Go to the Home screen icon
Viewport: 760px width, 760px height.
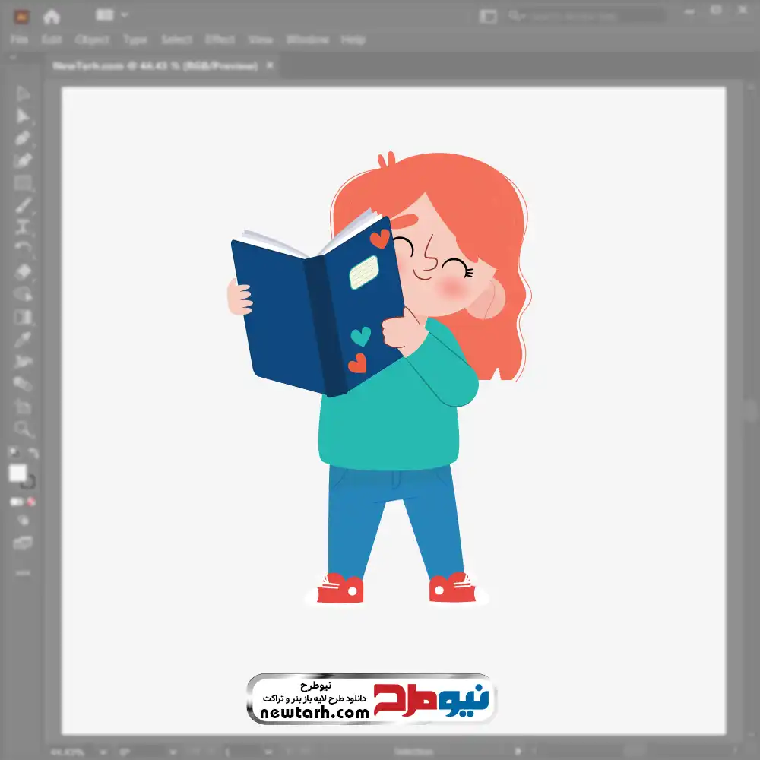[51, 16]
